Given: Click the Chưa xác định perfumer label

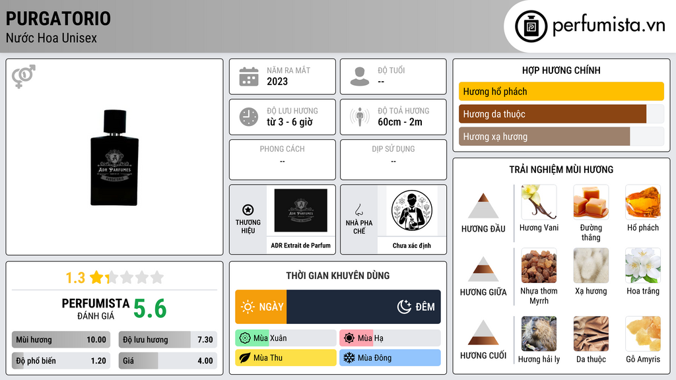Looking at the screenshot, I should [412, 245].
